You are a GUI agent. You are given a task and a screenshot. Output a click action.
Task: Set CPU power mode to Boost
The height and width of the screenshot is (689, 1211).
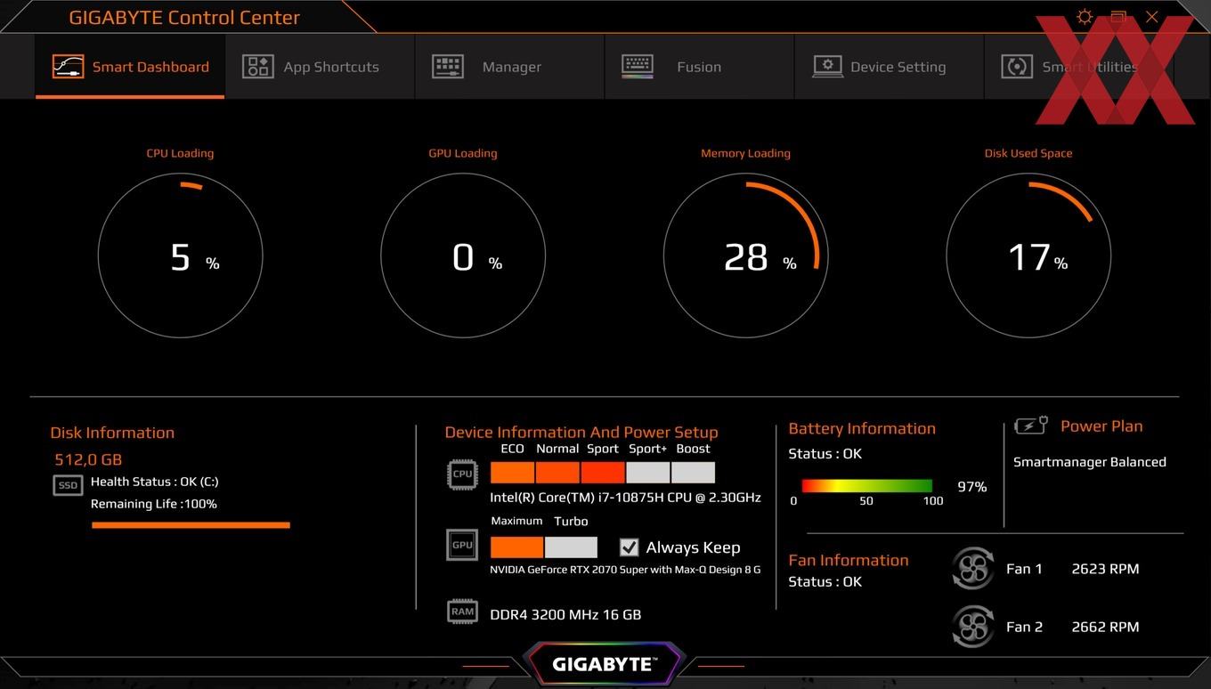(x=693, y=472)
